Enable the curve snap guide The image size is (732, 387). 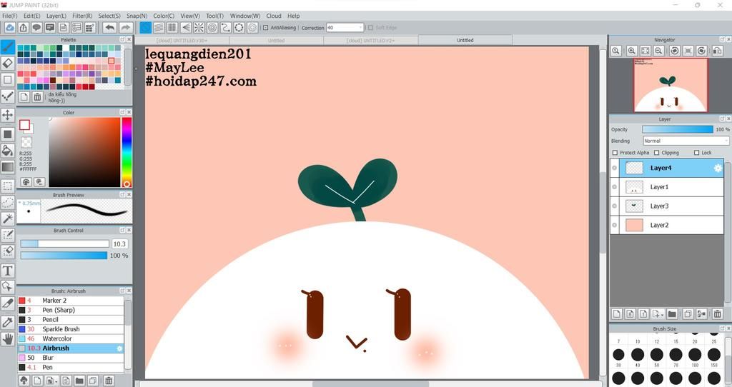pos(225,28)
